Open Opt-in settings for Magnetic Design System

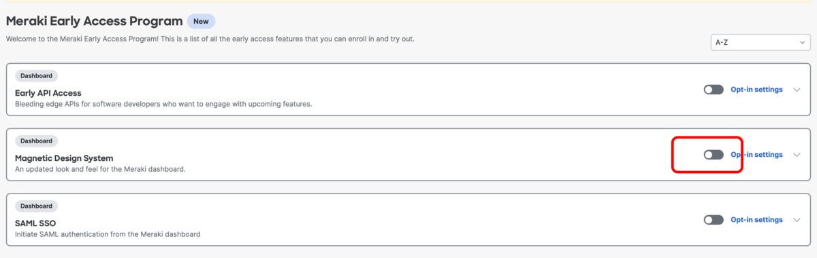click(756, 155)
